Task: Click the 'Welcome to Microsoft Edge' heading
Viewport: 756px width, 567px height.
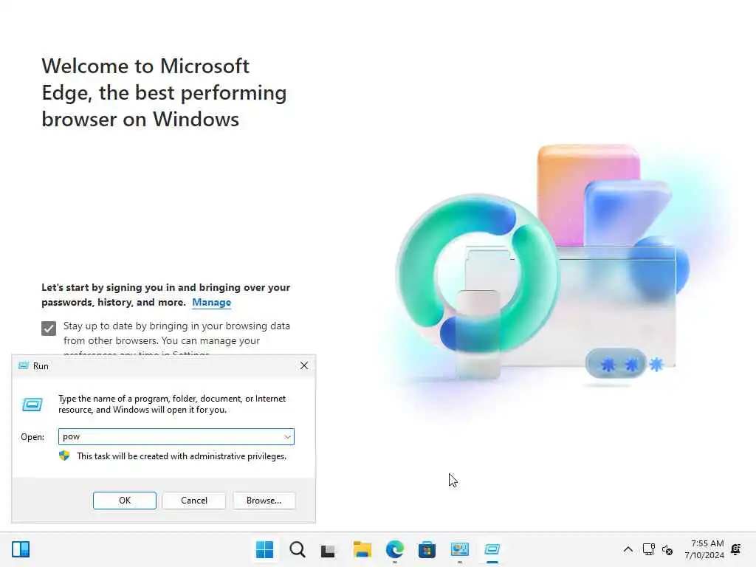Action: tap(164, 92)
